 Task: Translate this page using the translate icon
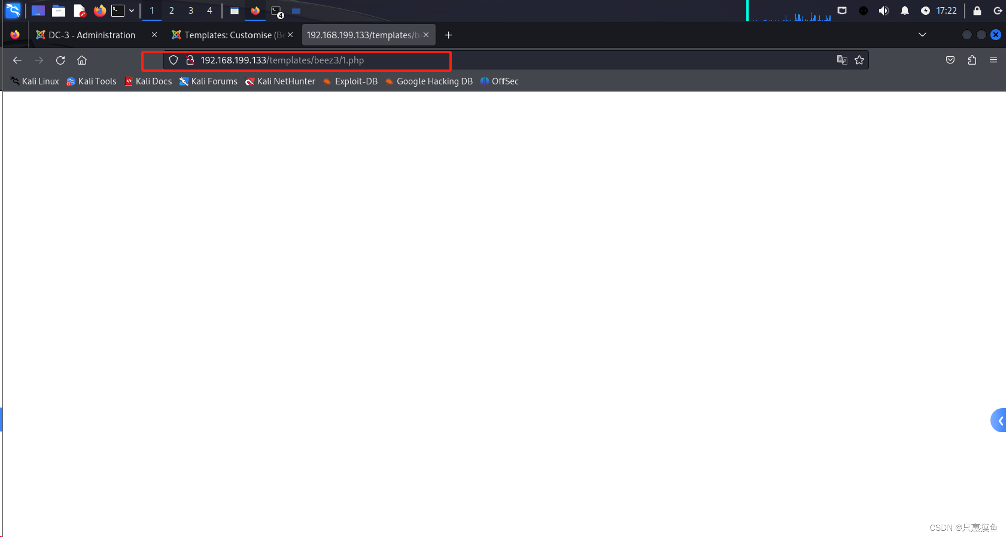tap(842, 60)
